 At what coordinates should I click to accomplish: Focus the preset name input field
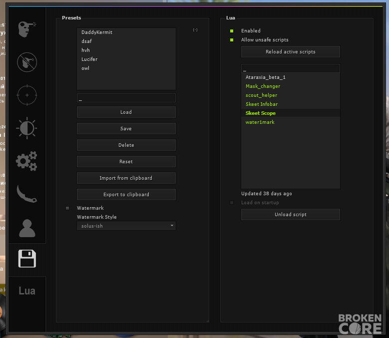126,98
